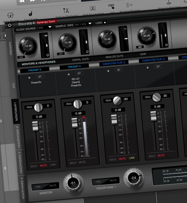Toggle the AFX power dot under COMPUTER PLAY 4
This screenshot has width=187, height=203.
pos(147,68)
